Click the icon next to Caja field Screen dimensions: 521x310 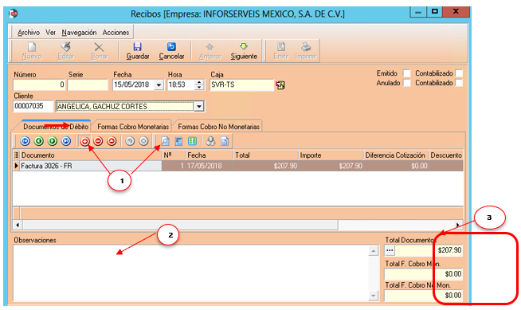point(280,85)
